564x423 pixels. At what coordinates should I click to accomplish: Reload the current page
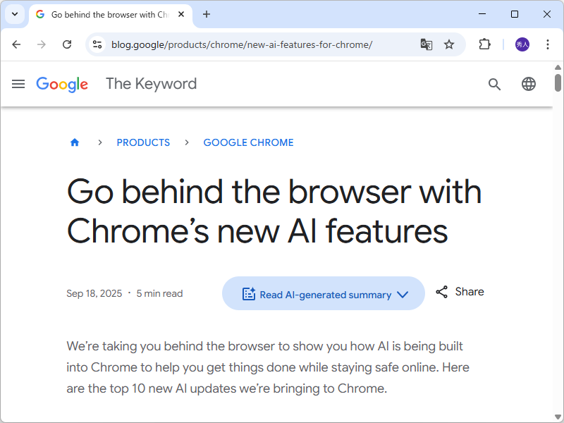pyautogui.click(x=67, y=44)
